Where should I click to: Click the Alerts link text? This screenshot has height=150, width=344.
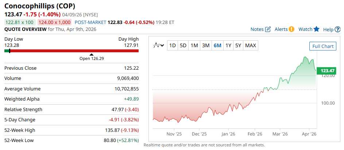(x=281, y=29)
